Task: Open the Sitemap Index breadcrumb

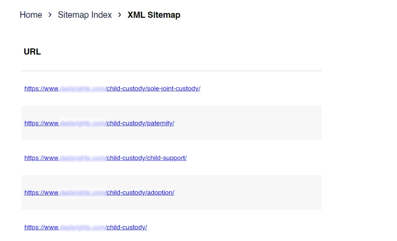Action: [85, 15]
